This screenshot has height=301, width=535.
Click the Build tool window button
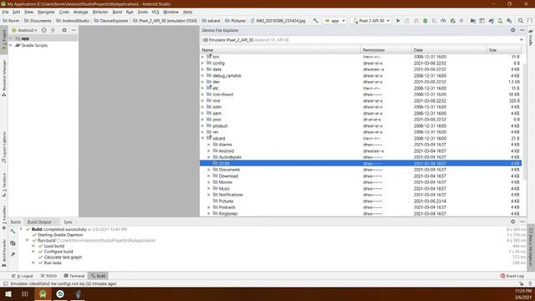coord(99,276)
